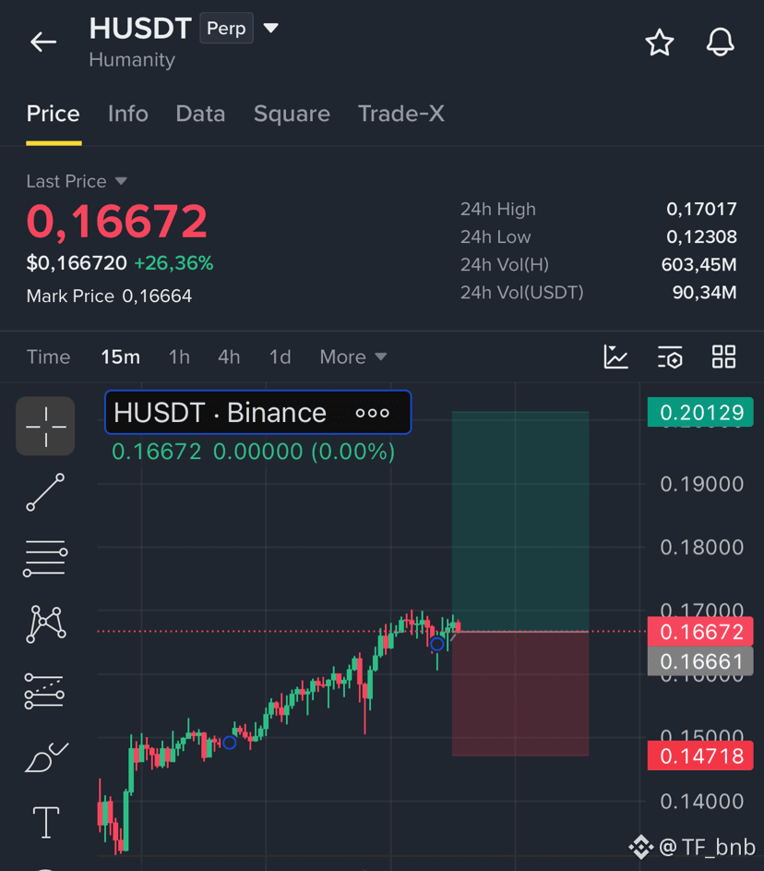Open the chart layout grid icon
764x871 pixels.
(723, 357)
